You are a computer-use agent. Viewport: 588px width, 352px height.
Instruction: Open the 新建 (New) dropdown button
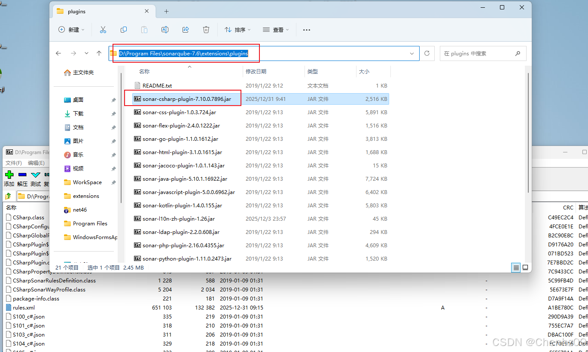(71, 30)
